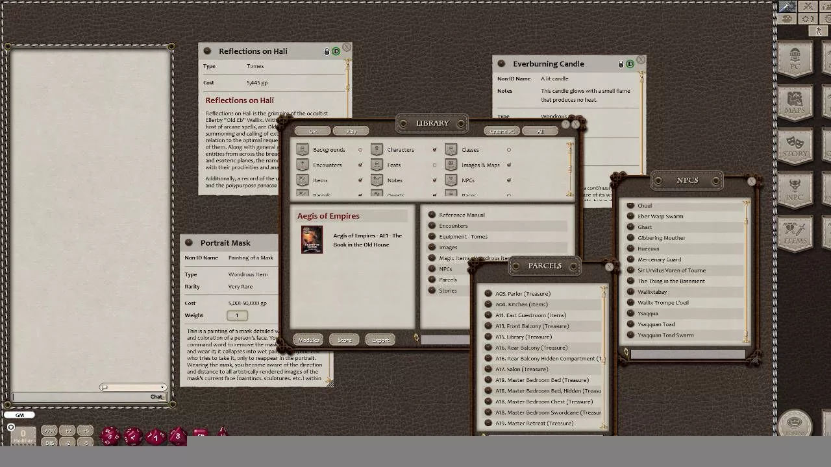The width and height of the screenshot is (831, 467).
Task: Click the Modules button in Library
Action: coord(308,340)
